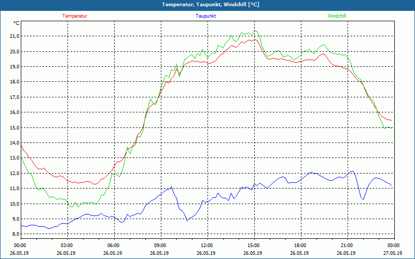
Task: Click the 8,0 y-axis value
Action: pyautogui.click(x=16, y=234)
